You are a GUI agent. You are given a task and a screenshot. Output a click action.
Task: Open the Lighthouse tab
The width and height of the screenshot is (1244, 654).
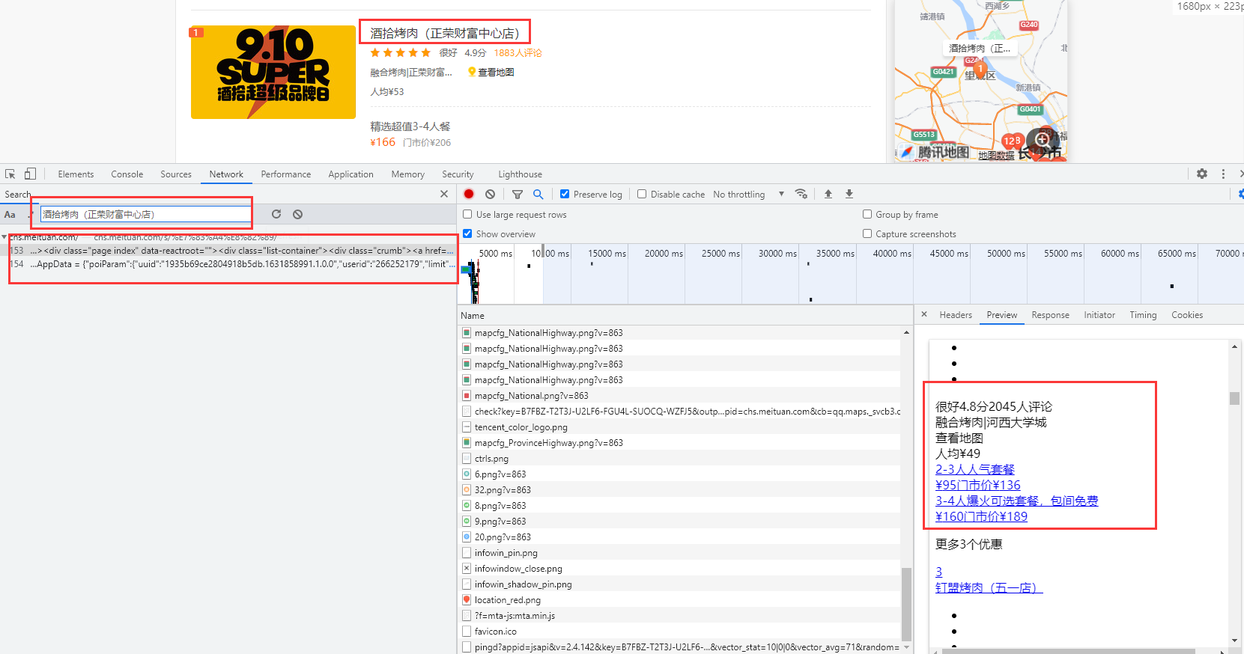521,174
